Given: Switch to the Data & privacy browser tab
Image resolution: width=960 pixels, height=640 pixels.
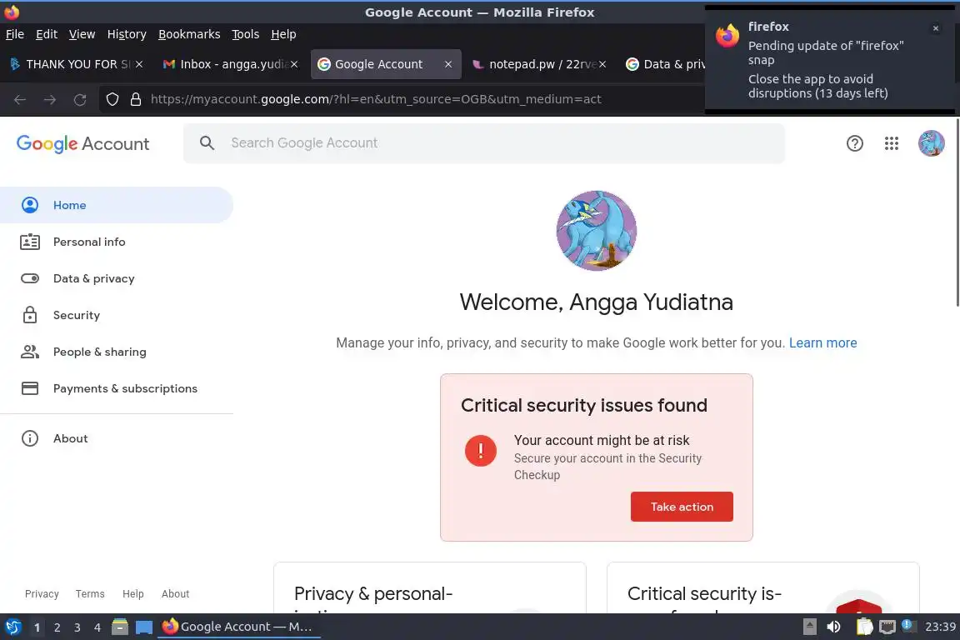Looking at the screenshot, I should coord(665,64).
